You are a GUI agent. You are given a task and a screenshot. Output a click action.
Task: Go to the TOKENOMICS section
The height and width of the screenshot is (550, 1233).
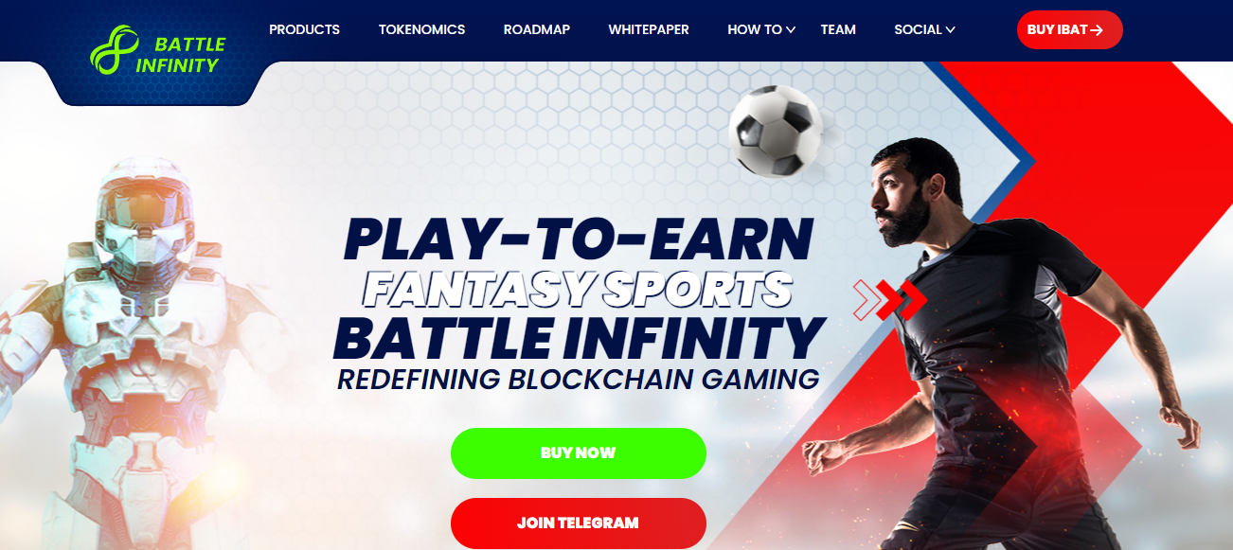pos(421,29)
